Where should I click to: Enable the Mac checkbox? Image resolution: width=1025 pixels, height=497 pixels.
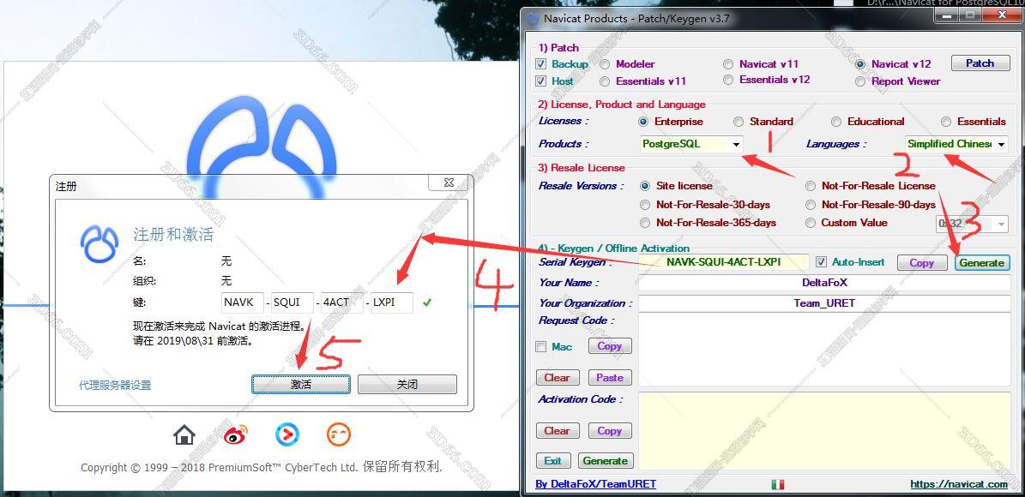click(x=540, y=347)
